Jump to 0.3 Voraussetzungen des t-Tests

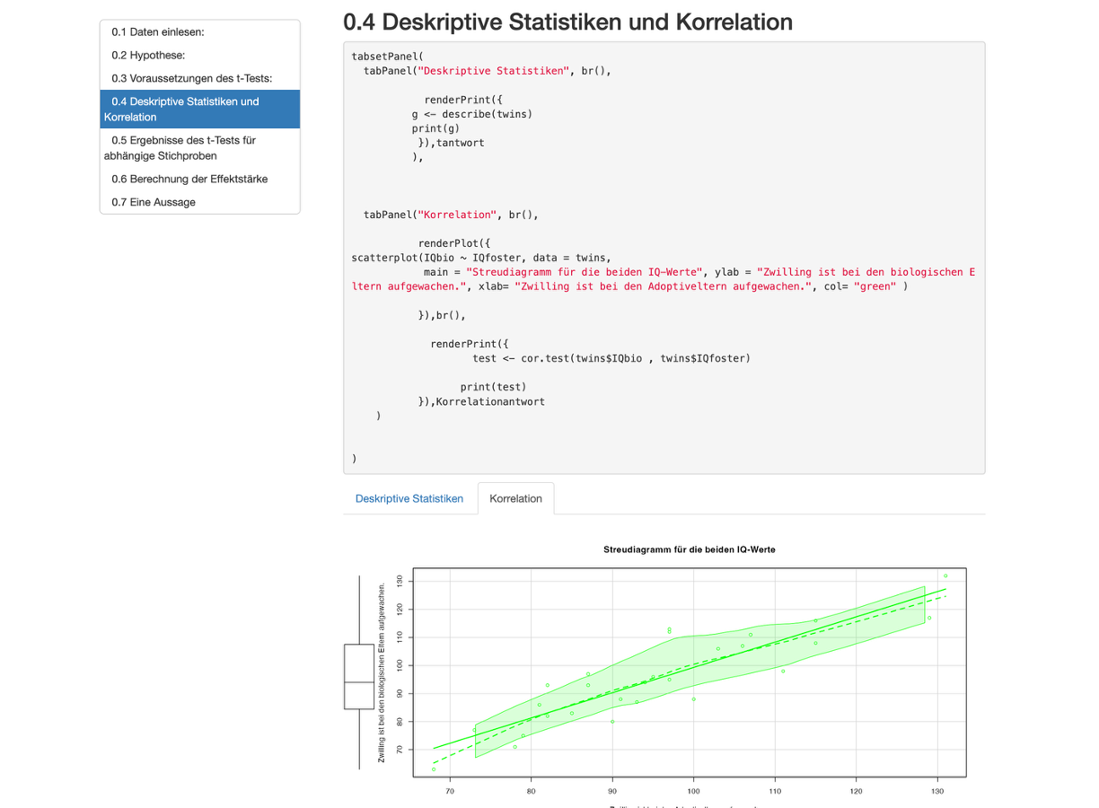[191, 79]
